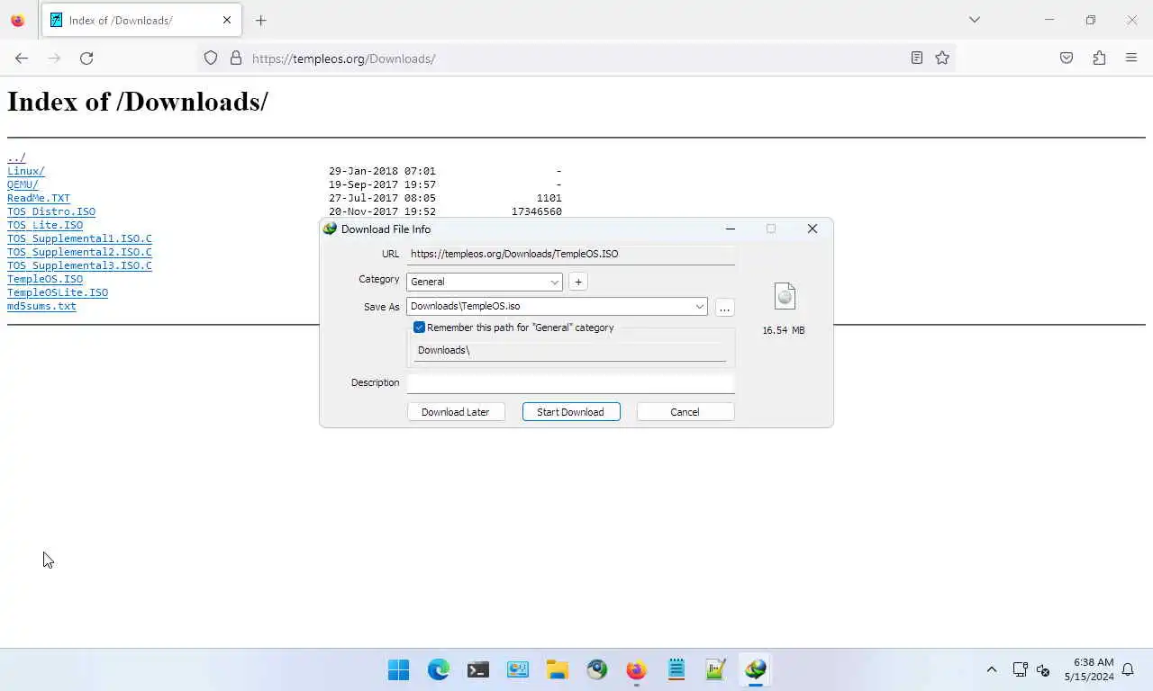Click the URL field in Download File Info

tap(571, 255)
